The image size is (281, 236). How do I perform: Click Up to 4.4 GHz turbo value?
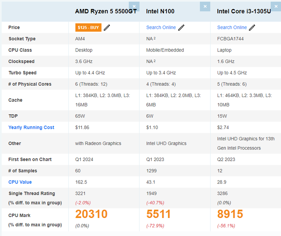(x=90, y=73)
